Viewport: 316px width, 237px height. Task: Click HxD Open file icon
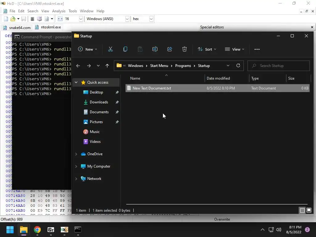click(x=13, y=19)
